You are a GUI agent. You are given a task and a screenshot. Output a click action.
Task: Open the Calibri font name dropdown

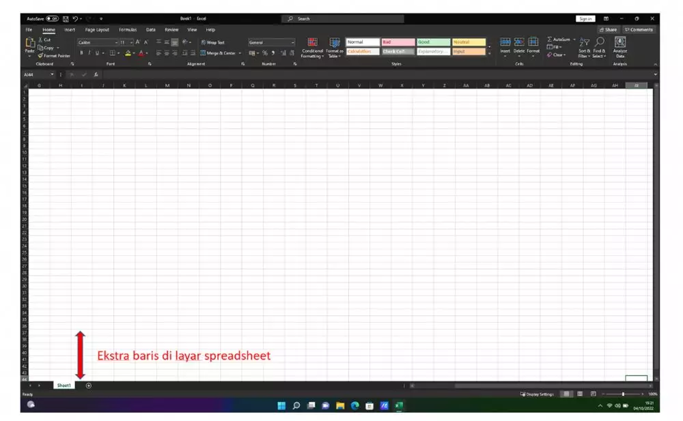click(x=115, y=42)
